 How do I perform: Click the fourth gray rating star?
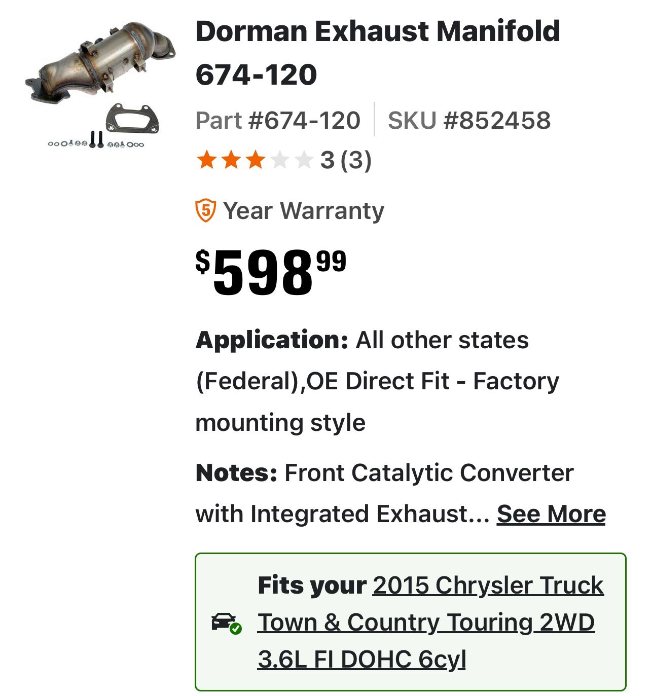pos(279,160)
